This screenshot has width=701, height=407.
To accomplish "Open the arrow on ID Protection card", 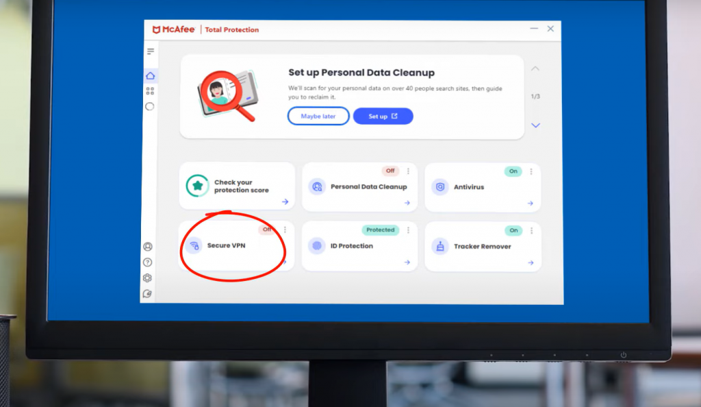I will click(x=407, y=262).
